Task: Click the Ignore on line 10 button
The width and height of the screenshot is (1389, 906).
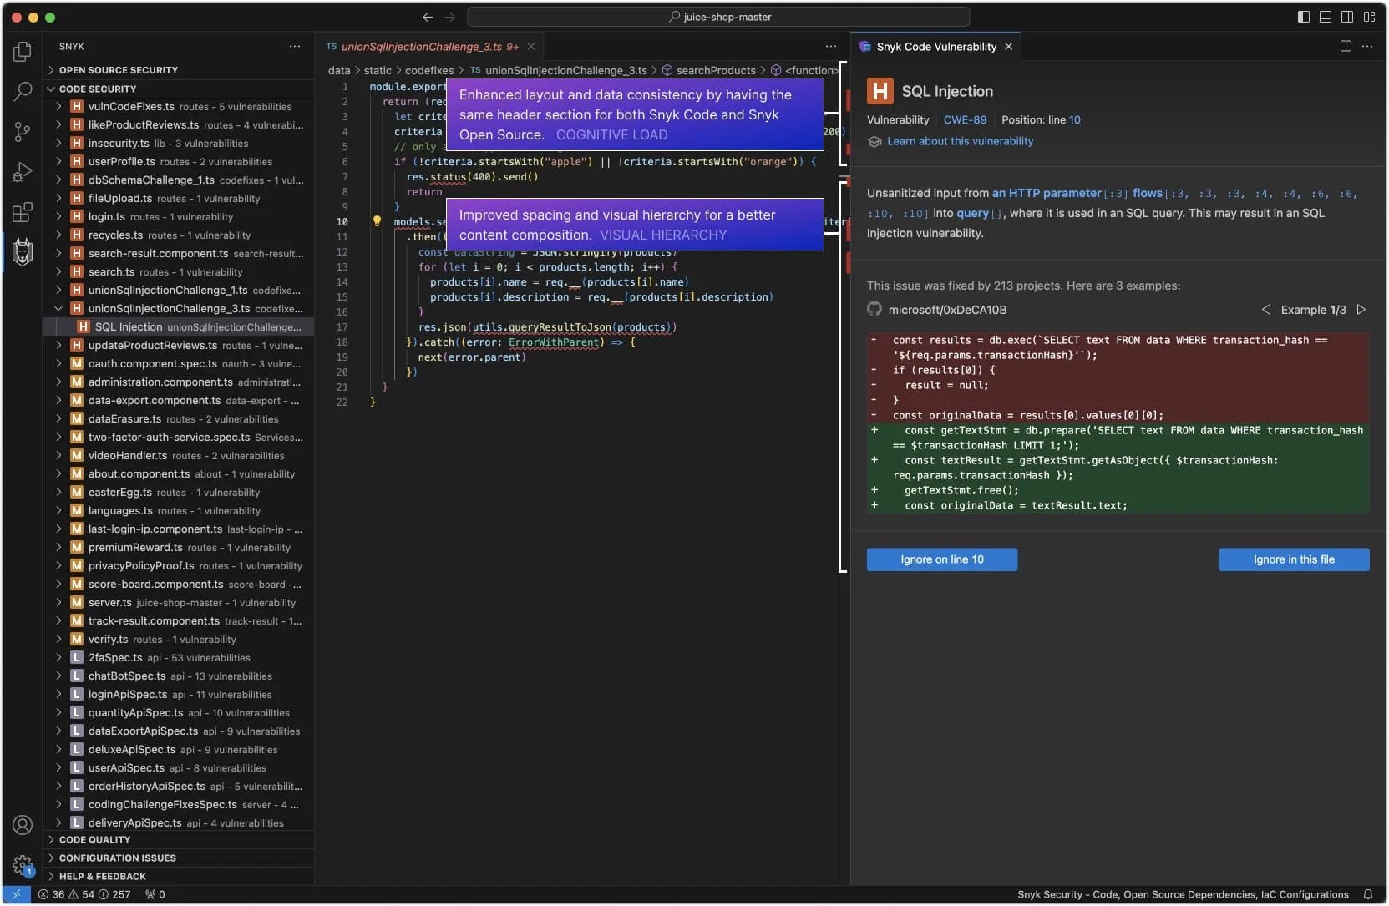Action: [942, 559]
